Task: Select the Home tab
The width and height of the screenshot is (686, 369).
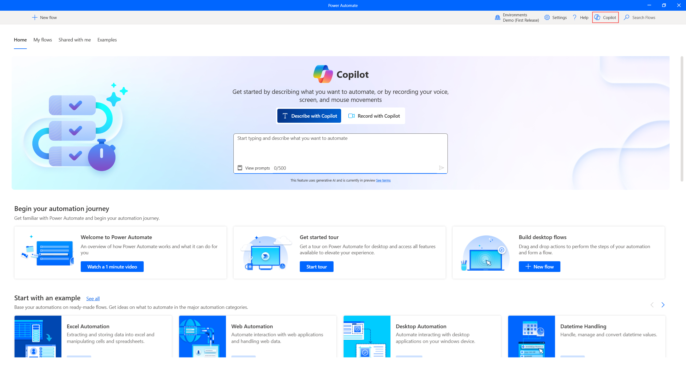Action: [20, 40]
